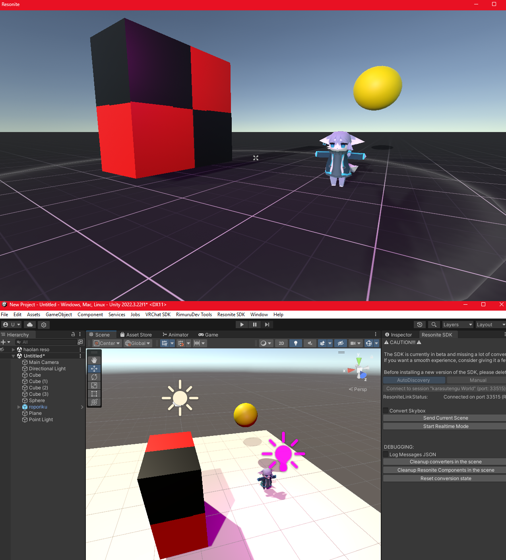Click the Undo History icon
This screenshot has width=506, height=560.
pos(419,325)
